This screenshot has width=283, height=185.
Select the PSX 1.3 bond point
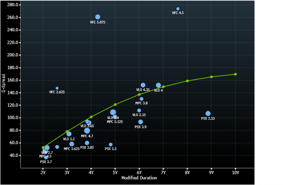pyautogui.click(x=111, y=144)
